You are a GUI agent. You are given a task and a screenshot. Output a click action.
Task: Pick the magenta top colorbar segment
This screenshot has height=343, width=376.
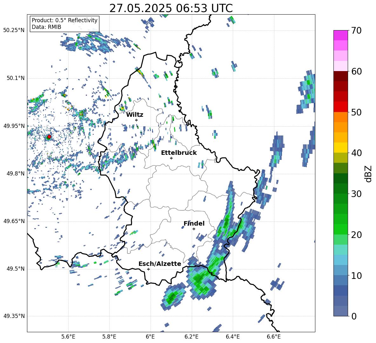tap(340, 35)
